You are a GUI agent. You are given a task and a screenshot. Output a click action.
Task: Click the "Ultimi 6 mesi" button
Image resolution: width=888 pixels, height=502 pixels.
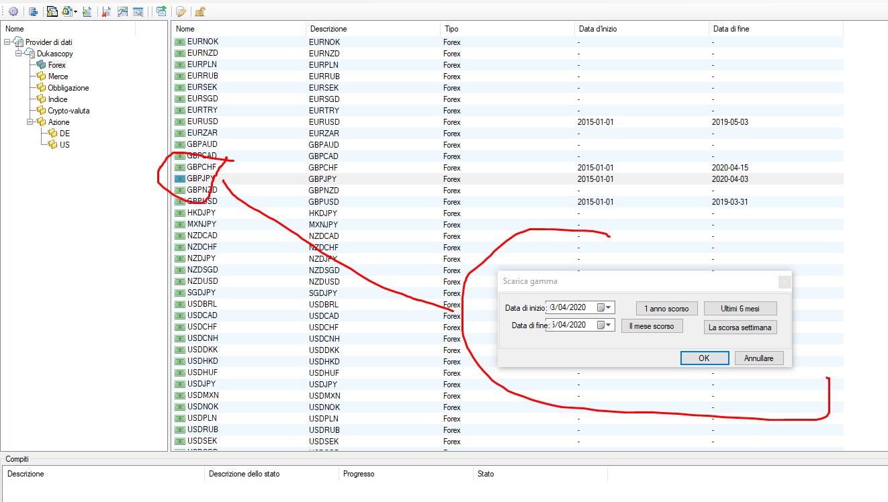click(740, 309)
